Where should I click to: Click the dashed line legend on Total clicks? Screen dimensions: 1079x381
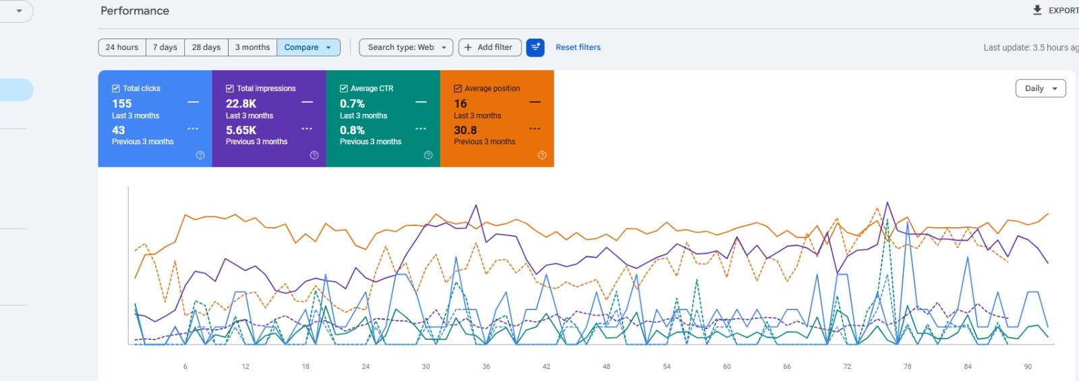[193, 129]
